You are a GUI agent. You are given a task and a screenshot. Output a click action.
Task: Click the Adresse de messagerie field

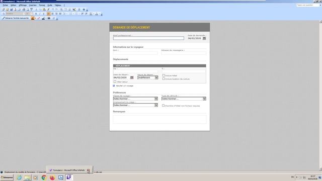pos(184,53)
